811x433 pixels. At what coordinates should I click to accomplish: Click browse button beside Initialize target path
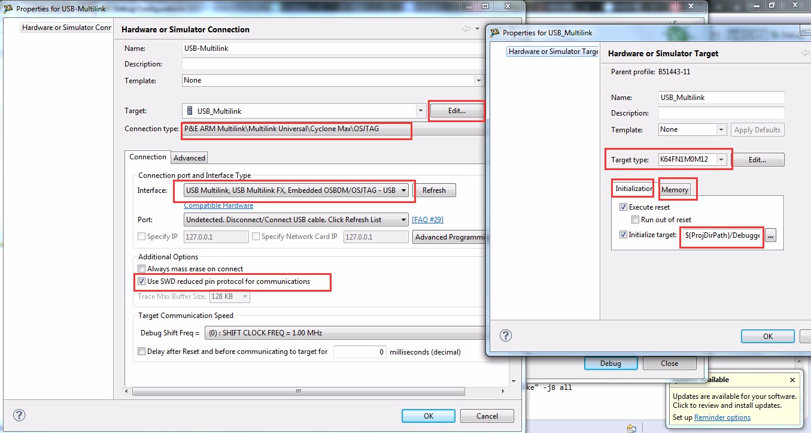pos(770,236)
